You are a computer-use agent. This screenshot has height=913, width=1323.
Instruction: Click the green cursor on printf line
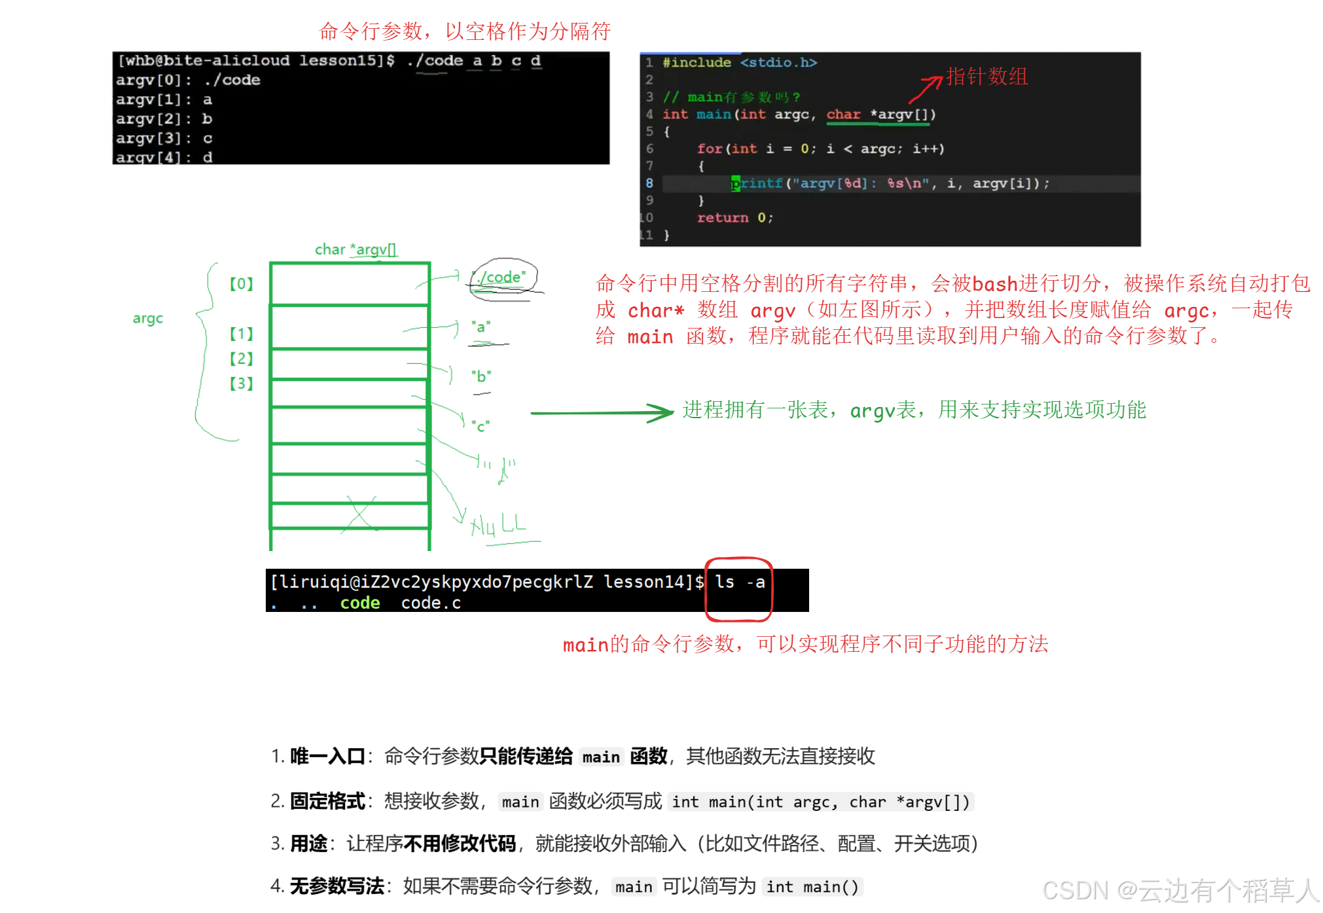pyautogui.click(x=735, y=184)
